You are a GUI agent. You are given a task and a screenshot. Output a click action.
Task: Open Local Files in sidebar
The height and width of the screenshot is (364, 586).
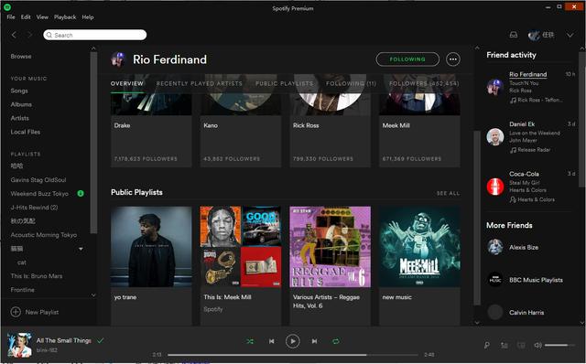pyautogui.click(x=26, y=133)
